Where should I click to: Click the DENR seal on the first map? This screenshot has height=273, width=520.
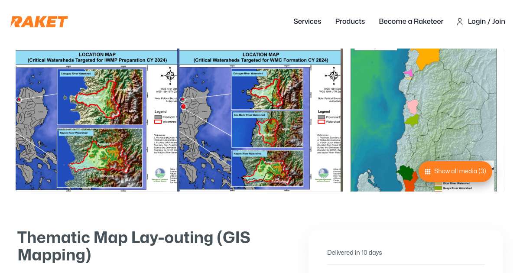coord(160,172)
